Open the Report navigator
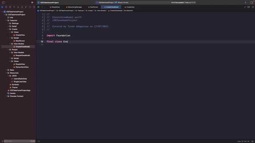Screen dimensions: 255x143 34,7
